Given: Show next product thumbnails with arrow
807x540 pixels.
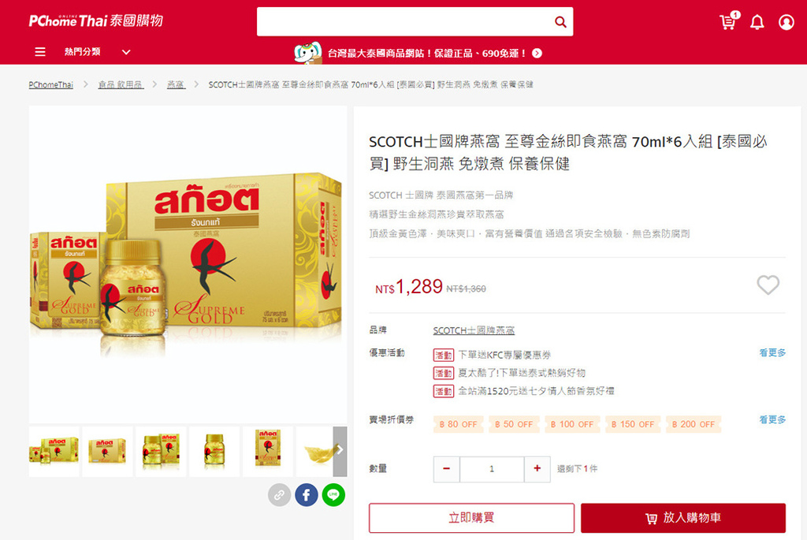Looking at the screenshot, I should coord(340,451).
